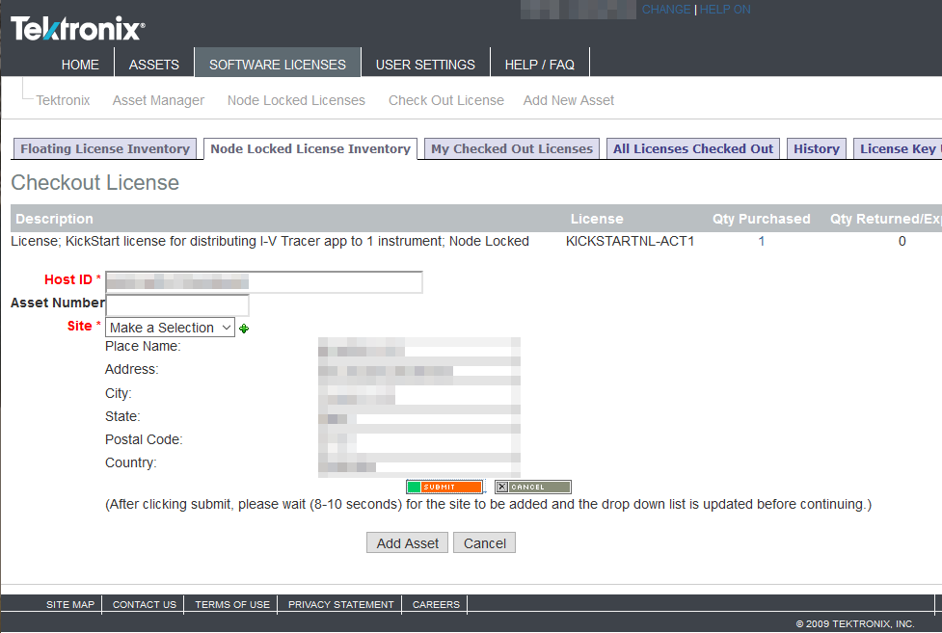Open the Add New Asset submenu link

pos(568,100)
